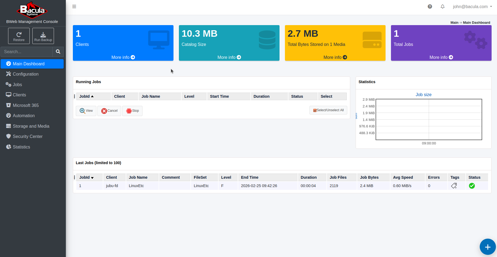Click the View running job button
497x257 pixels.
click(x=86, y=111)
